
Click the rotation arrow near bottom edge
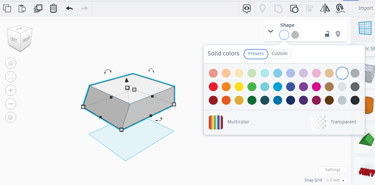159,119
